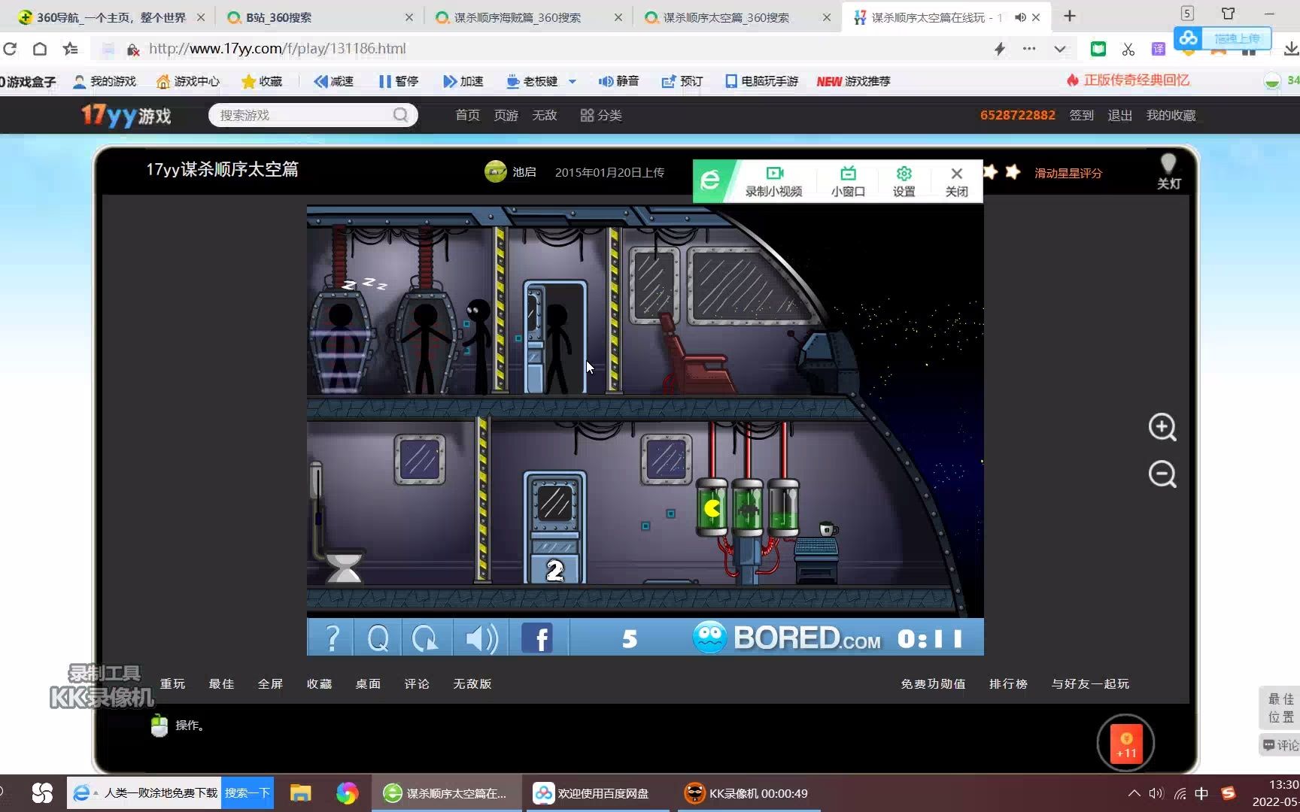This screenshot has width=1300, height=812.
Task: Expand the 老板键 dropdown arrow
Action: click(x=572, y=81)
